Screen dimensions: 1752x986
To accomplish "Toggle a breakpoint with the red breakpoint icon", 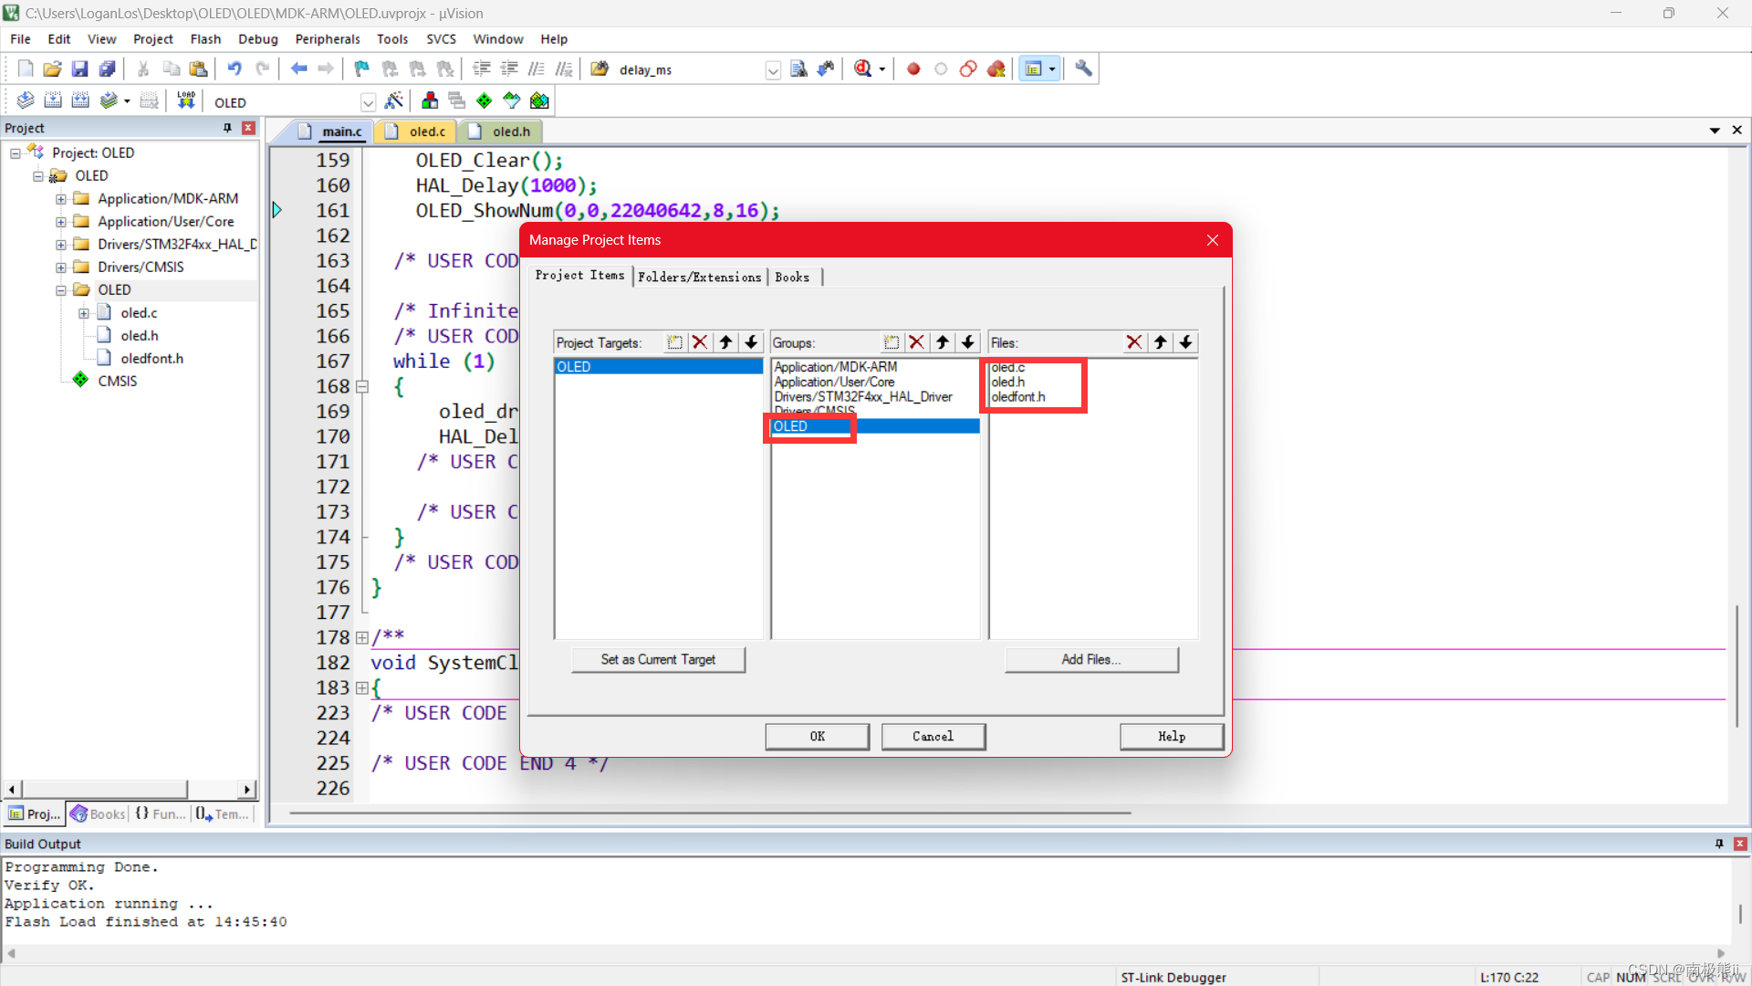I will pos(912,68).
